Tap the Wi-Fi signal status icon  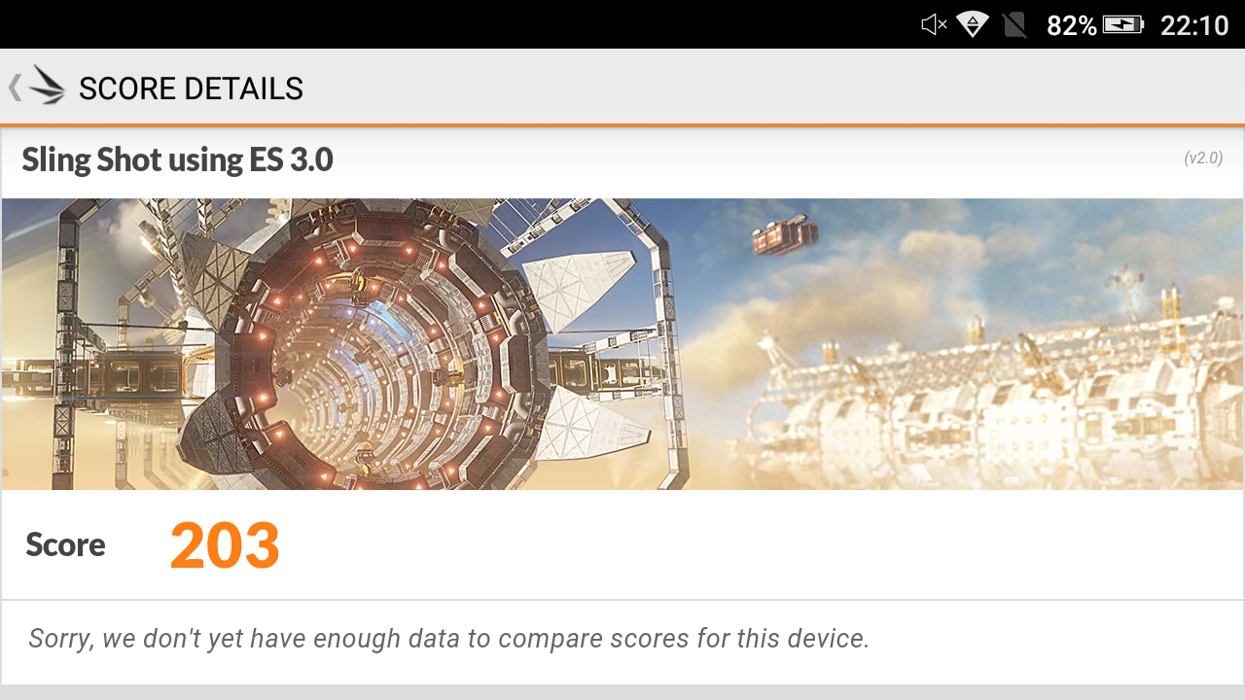point(973,24)
